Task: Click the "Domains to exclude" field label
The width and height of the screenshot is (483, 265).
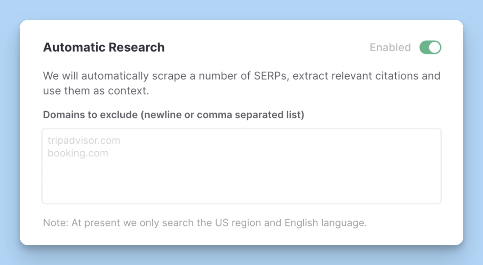Action: pyautogui.click(x=90, y=115)
